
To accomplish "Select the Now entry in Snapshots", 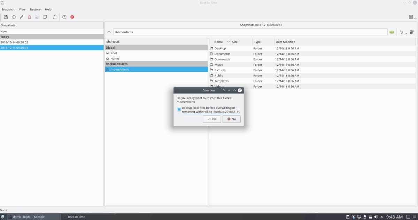I will click(x=52, y=31).
